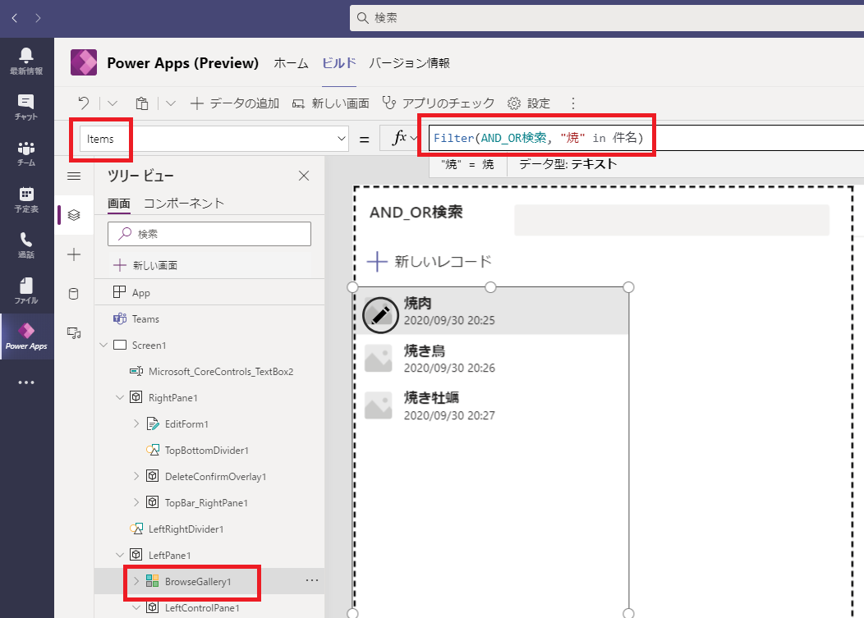Run アプリのチェック
The height and width of the screenshot is (618, 864).
point(439,103)
